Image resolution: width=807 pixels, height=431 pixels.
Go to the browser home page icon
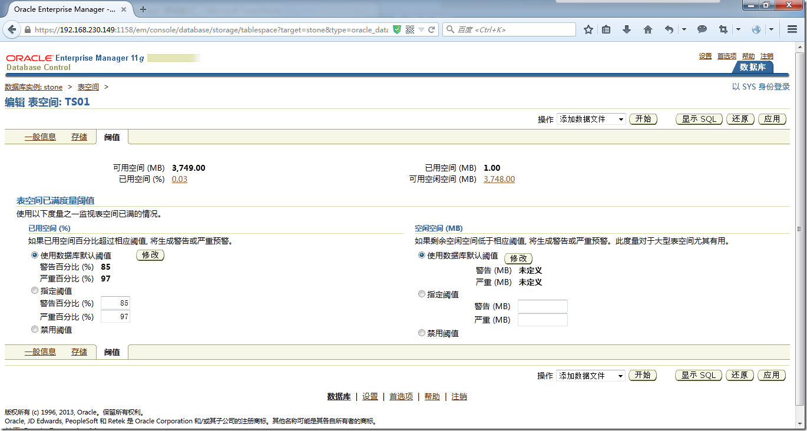648,29
